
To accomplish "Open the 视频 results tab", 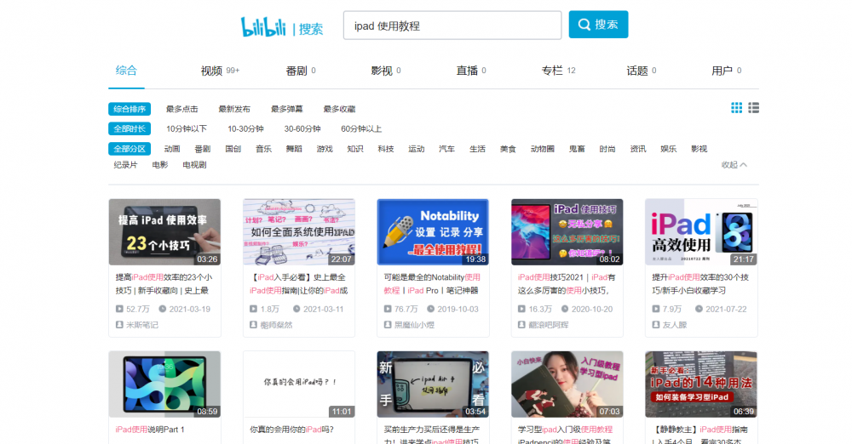I will pos(211,71).
